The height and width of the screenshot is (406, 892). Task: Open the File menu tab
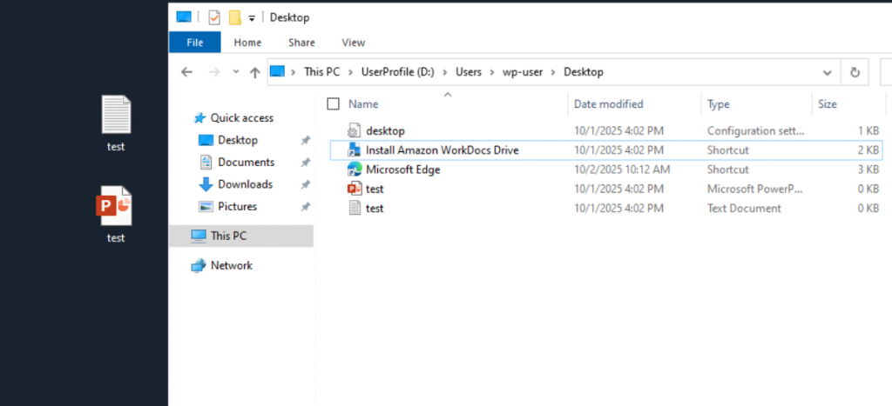pyautogui.click(x=194, y=42)
